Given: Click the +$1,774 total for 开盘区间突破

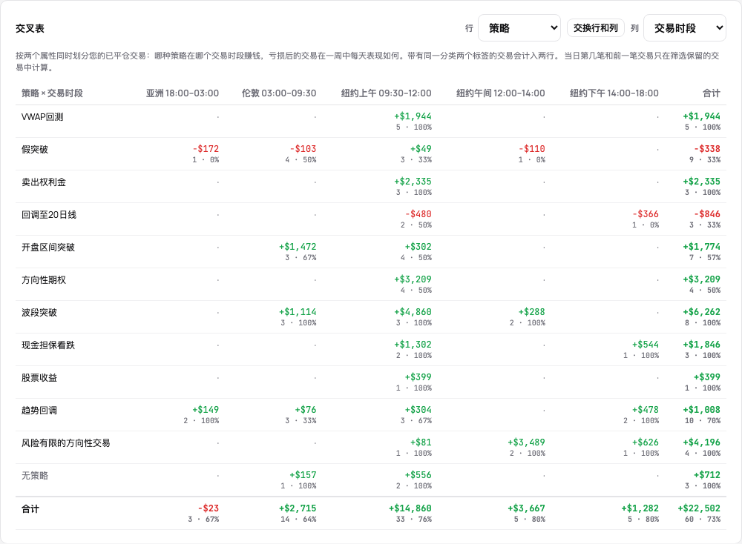Looking at the screenshot, I should (x=701, y=247).
